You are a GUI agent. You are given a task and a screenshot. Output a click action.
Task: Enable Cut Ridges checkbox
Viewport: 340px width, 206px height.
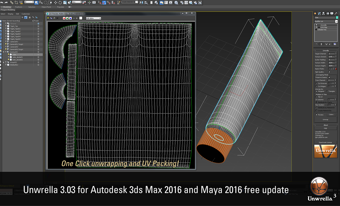[316, 86]
